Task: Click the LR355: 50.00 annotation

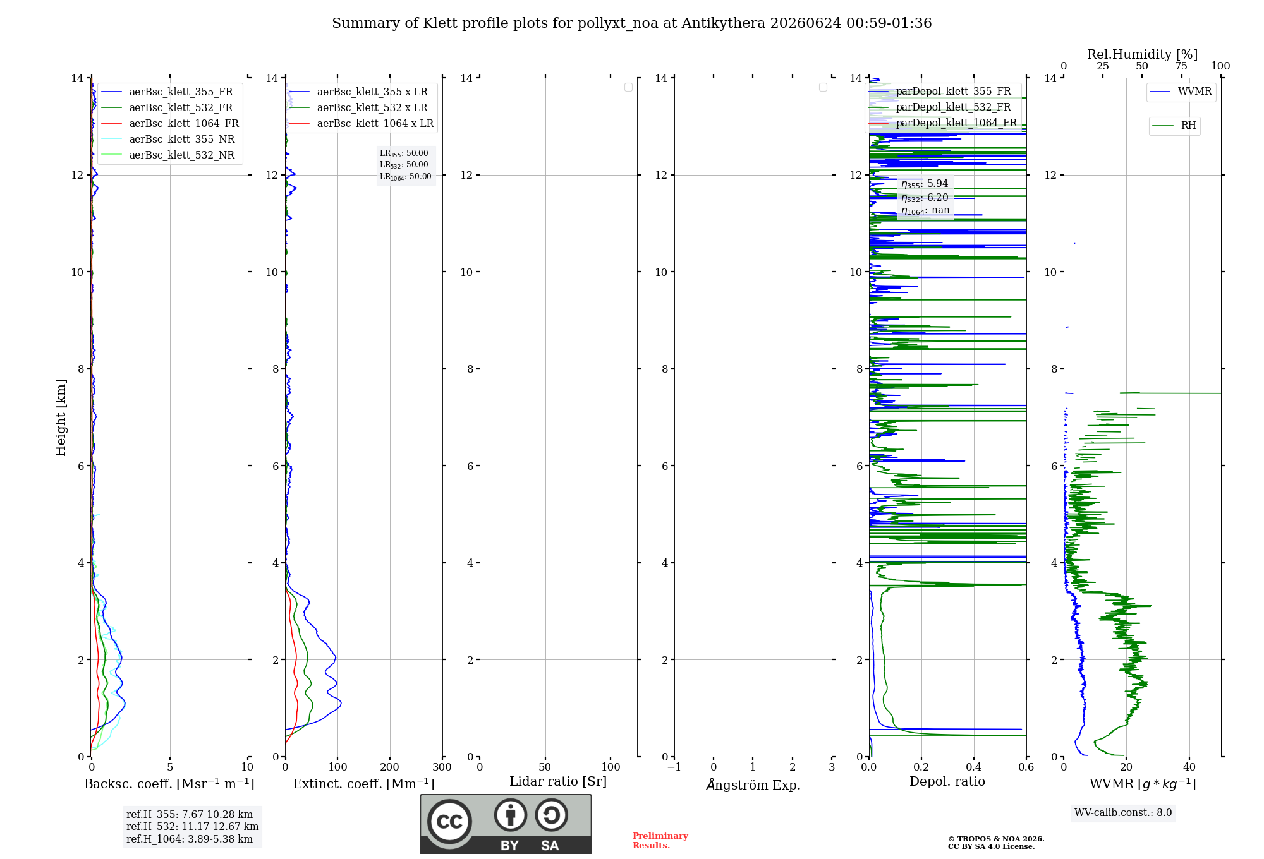Action: click(404, 153)
